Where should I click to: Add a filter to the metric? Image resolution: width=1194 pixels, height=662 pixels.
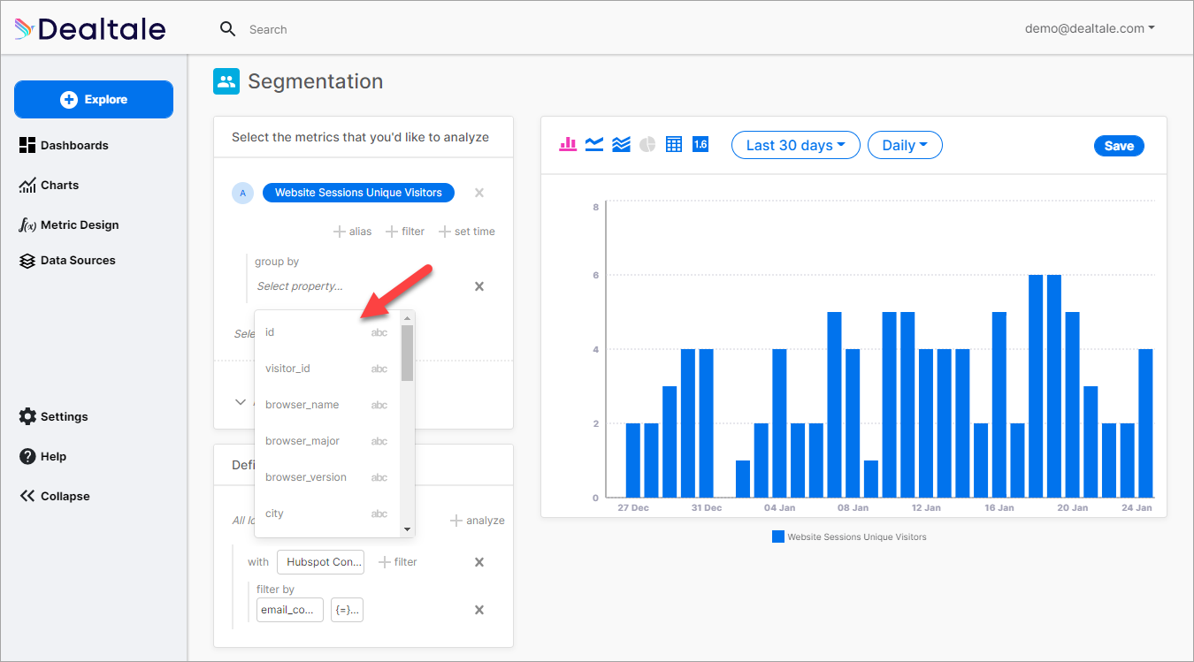click(405, 232)
